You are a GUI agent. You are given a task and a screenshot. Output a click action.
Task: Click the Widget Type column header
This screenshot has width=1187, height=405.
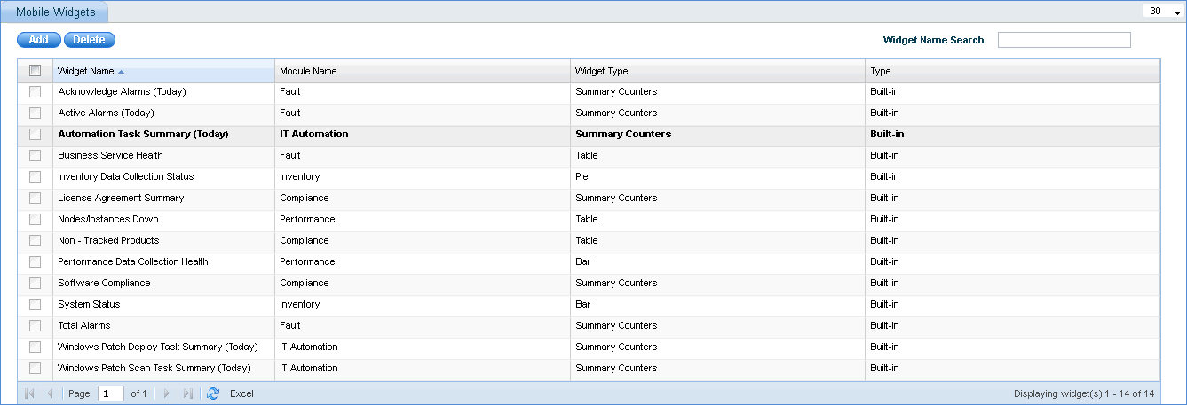(x=601, y=71)
